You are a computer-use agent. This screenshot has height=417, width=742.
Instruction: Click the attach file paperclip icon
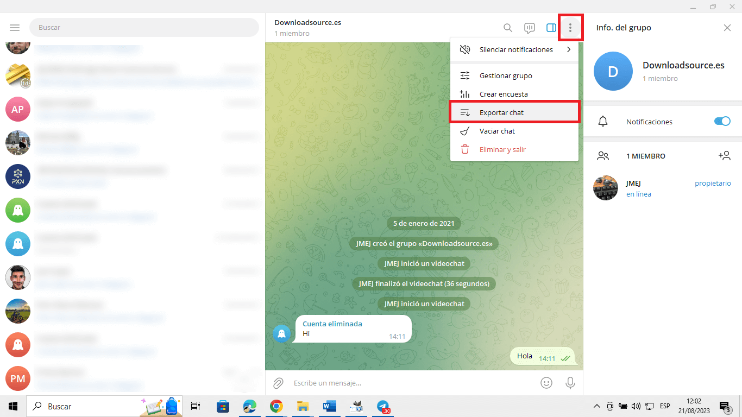[x=278, y=383]
